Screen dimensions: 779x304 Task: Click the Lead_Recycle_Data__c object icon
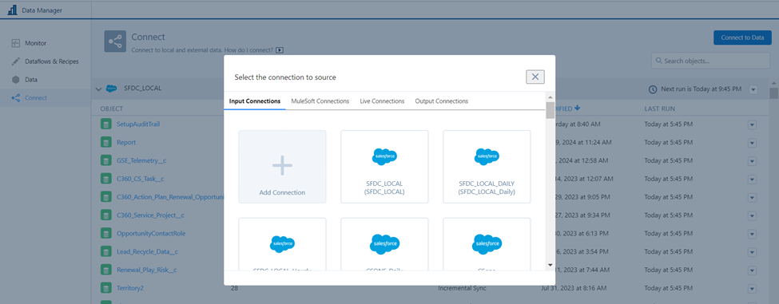[105, 251]
